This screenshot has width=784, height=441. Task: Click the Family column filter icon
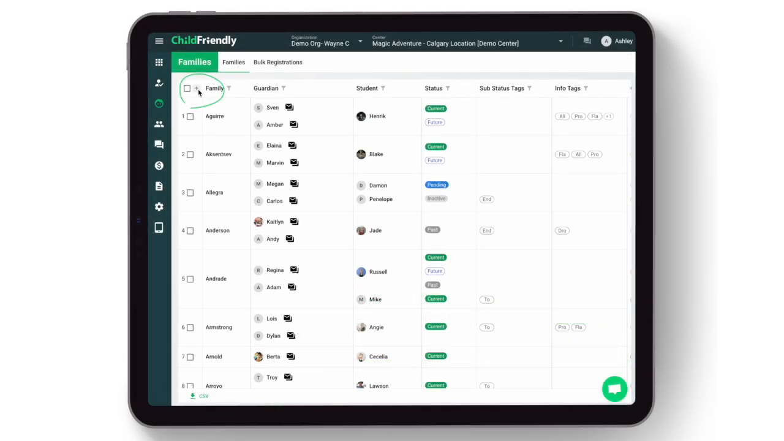pos(229,88)
